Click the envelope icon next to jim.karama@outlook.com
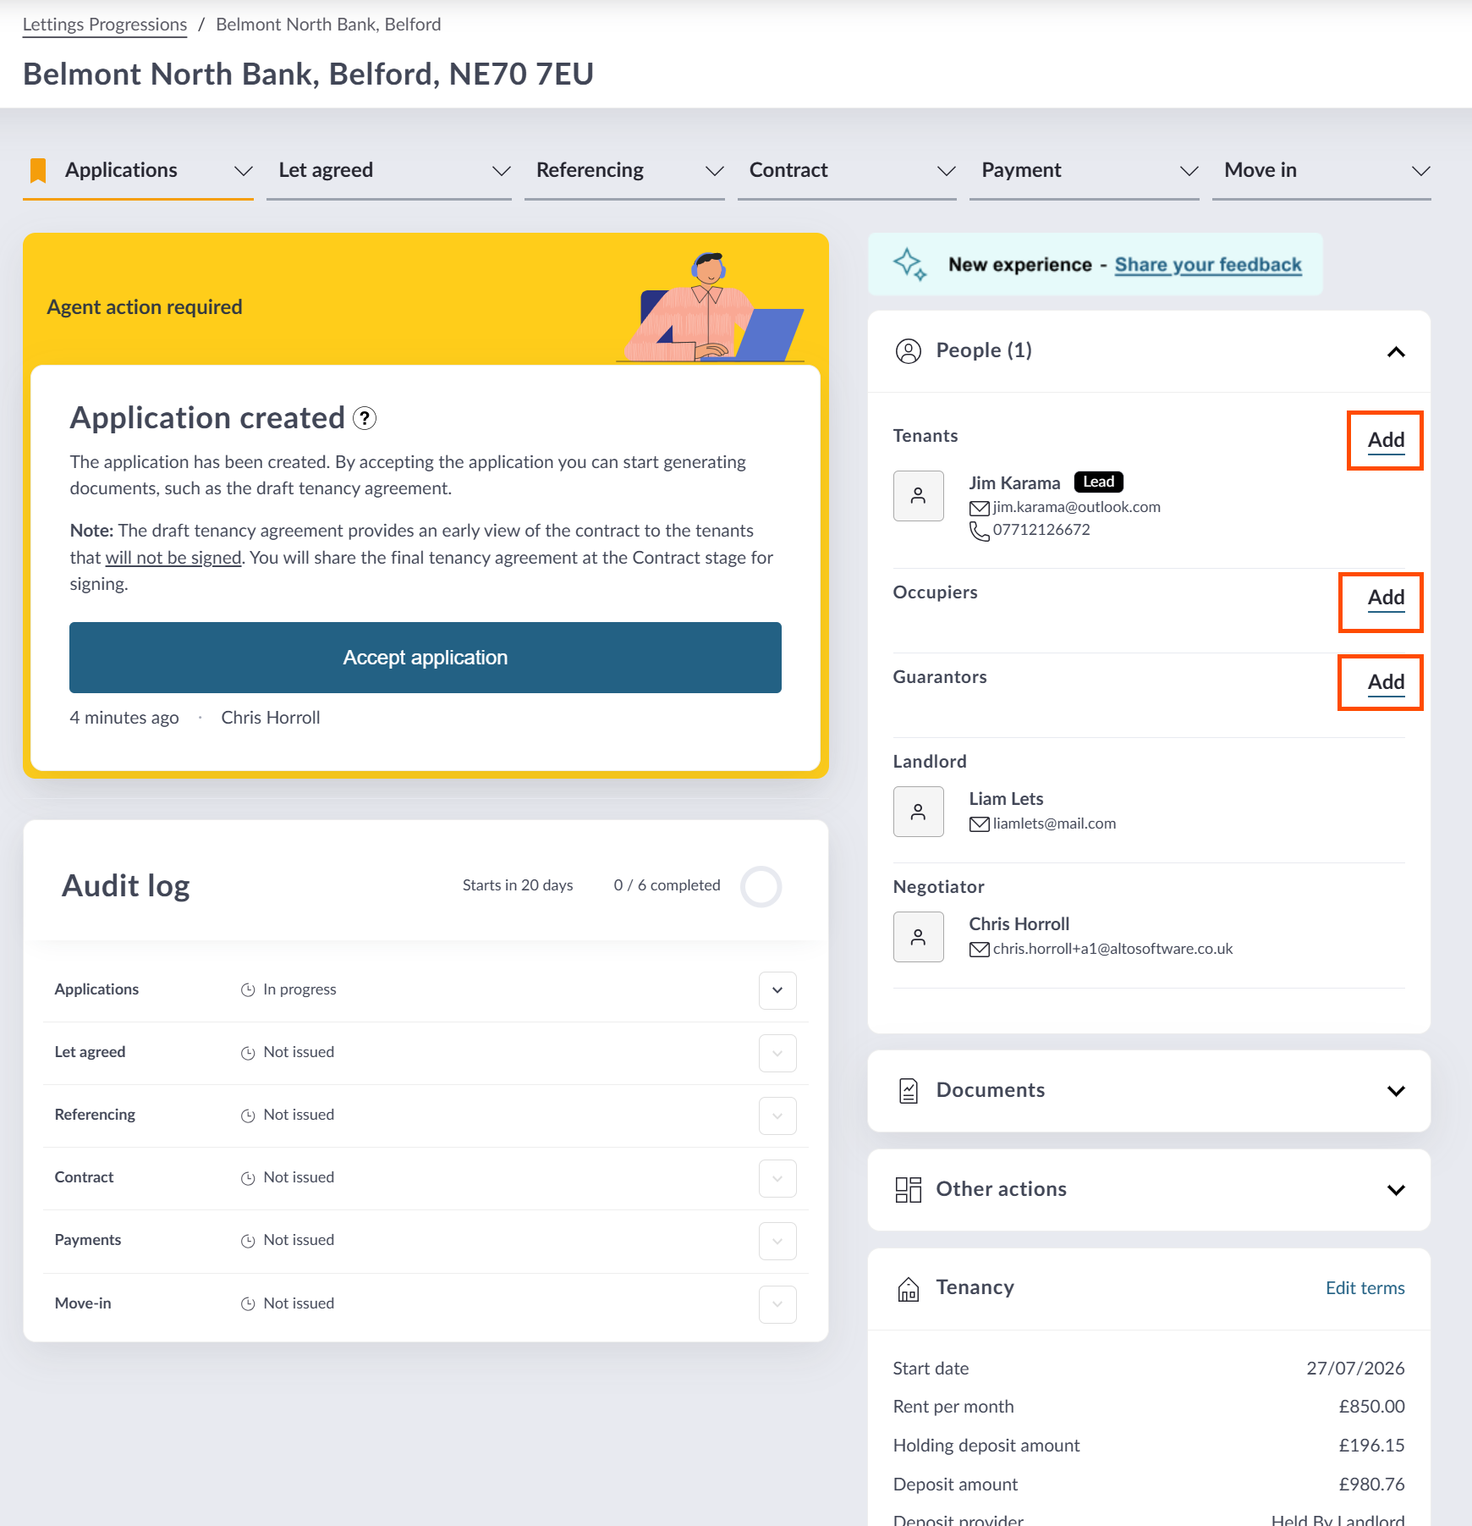1472x1526 pixels. [979, 508]
